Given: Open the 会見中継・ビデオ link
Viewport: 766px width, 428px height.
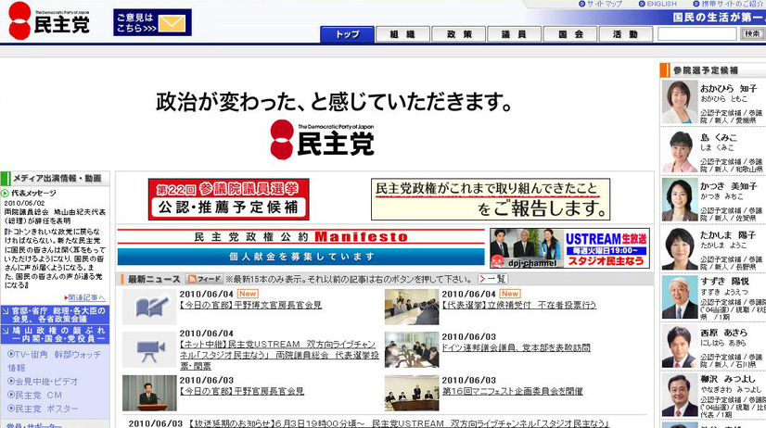Looking at the screenshot, I should click(43, 382).
